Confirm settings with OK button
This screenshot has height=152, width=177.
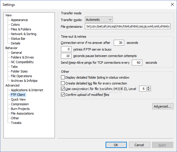coord(116,145)
